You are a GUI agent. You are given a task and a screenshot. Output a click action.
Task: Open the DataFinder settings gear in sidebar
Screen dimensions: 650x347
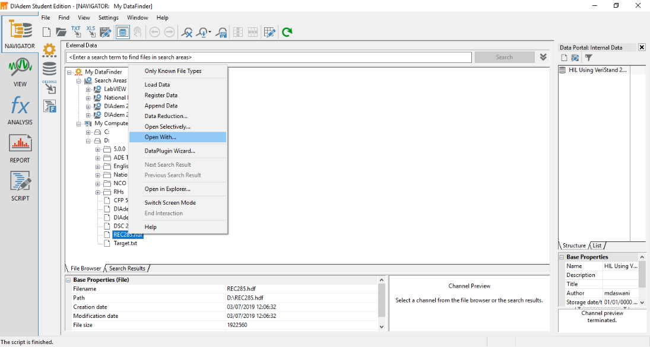[x=49, y=51]
